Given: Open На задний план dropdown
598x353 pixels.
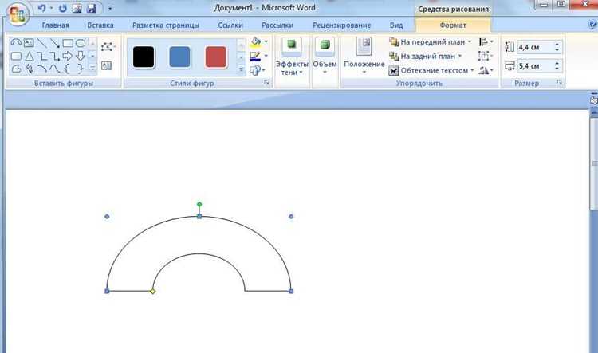Looking at the screenshot, I should (x=460, y=56).
